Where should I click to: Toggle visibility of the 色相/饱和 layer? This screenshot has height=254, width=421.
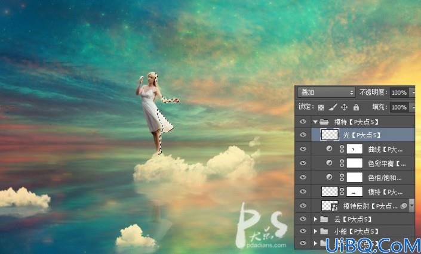[x=303, y=177]
